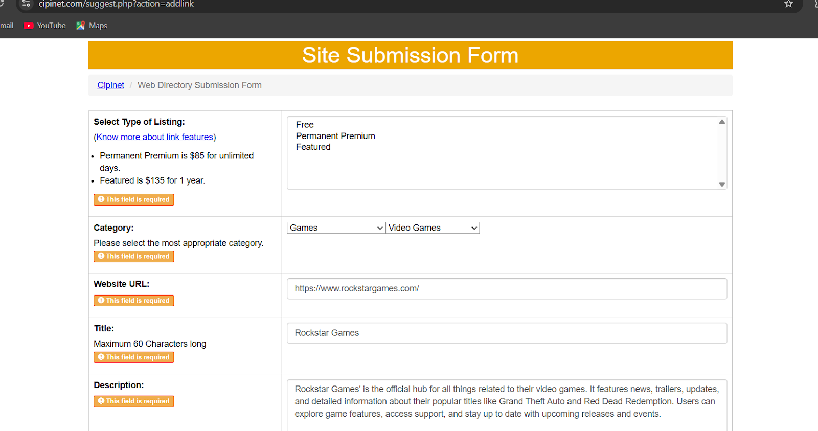818x431 pixels.
Task: Bookmark this page with the star icon
Action: point(789,4)
